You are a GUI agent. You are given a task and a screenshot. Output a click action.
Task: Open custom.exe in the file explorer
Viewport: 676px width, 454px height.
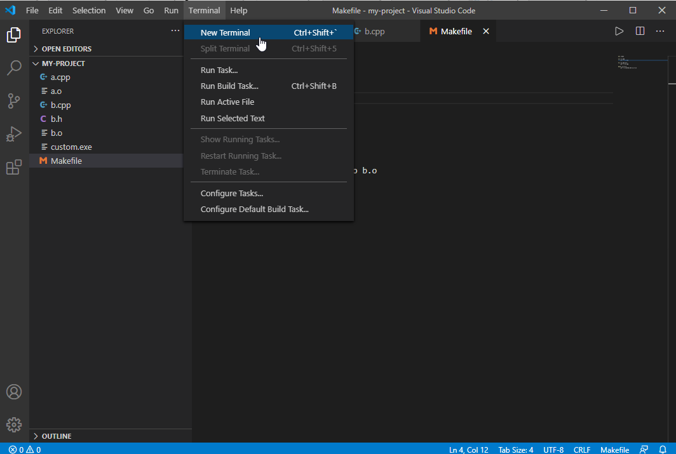click(x=71, y=147)
